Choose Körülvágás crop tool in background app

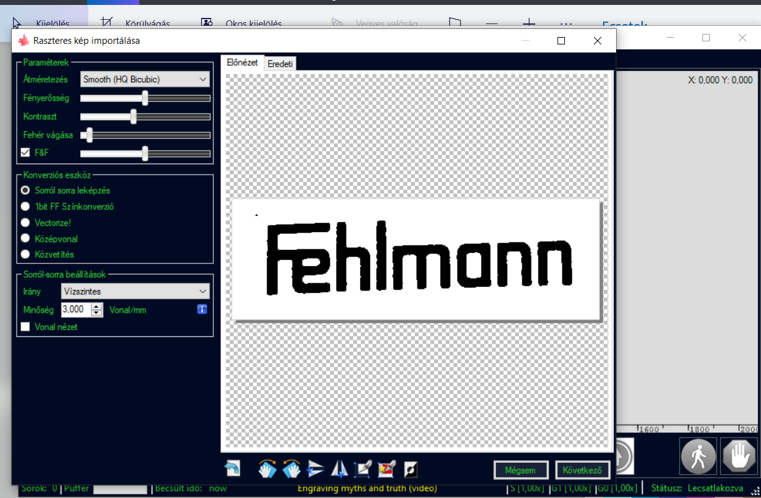136,23
